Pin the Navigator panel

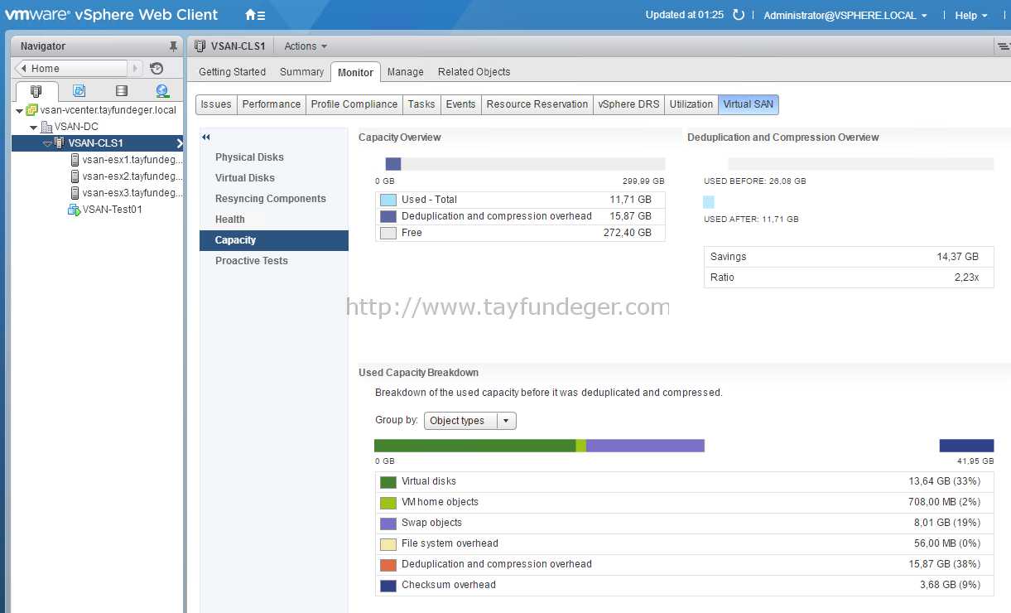click(x=173, y=46)
